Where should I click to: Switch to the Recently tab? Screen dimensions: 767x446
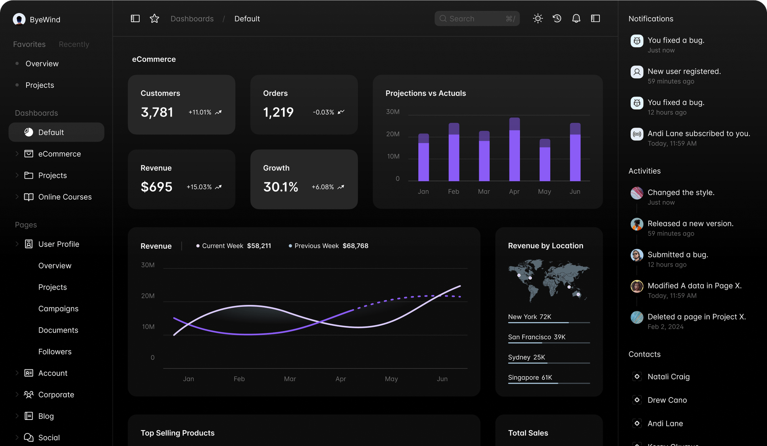click(74, 44)
